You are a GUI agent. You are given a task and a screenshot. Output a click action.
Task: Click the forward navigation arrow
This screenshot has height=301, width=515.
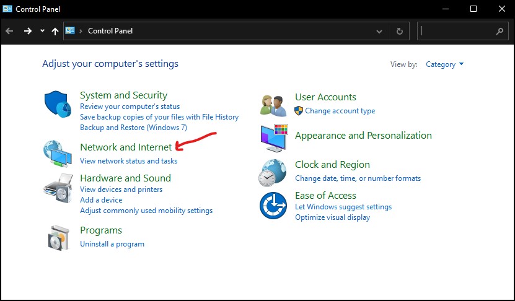point(28,31)
